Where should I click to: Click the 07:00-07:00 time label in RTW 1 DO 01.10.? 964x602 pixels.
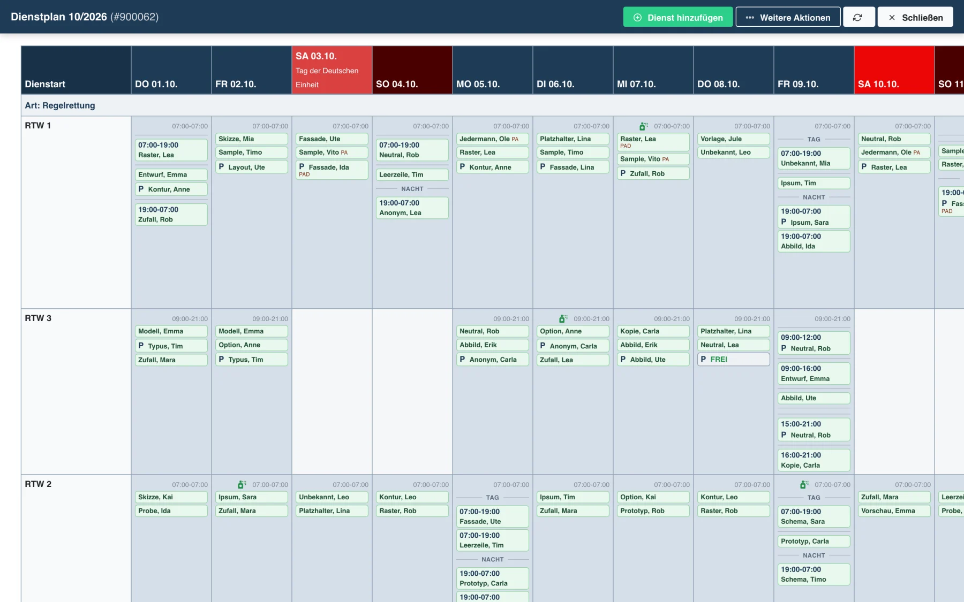pos(190,126)
